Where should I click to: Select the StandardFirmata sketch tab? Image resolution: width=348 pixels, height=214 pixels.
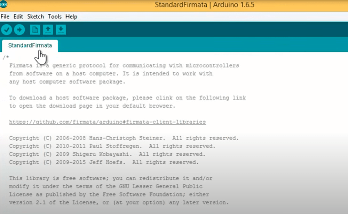click(x=30, y=45)
